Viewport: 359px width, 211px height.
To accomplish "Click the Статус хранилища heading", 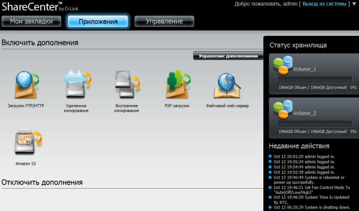I will 298,45.
